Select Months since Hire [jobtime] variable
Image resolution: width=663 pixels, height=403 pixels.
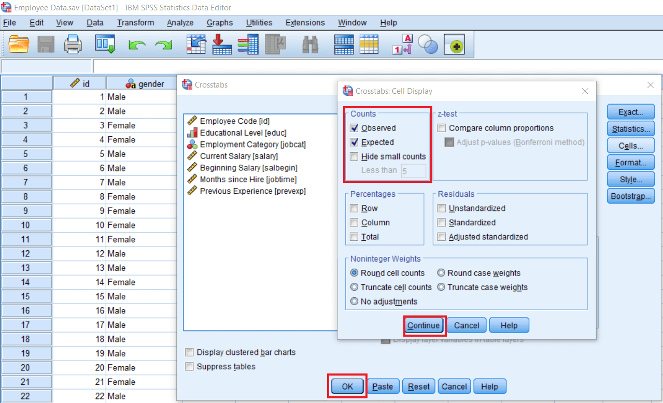(249, 179)
